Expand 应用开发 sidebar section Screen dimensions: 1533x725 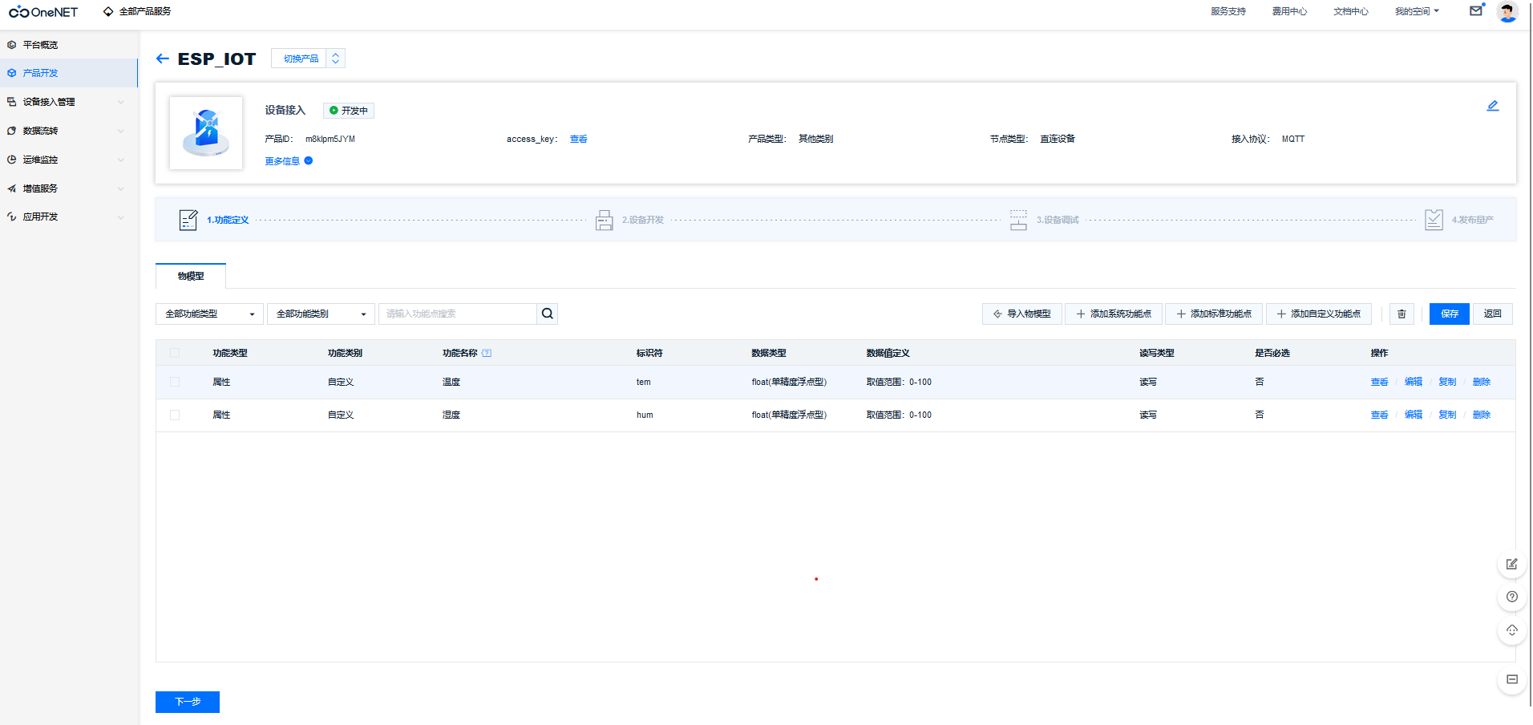(69, 217)
